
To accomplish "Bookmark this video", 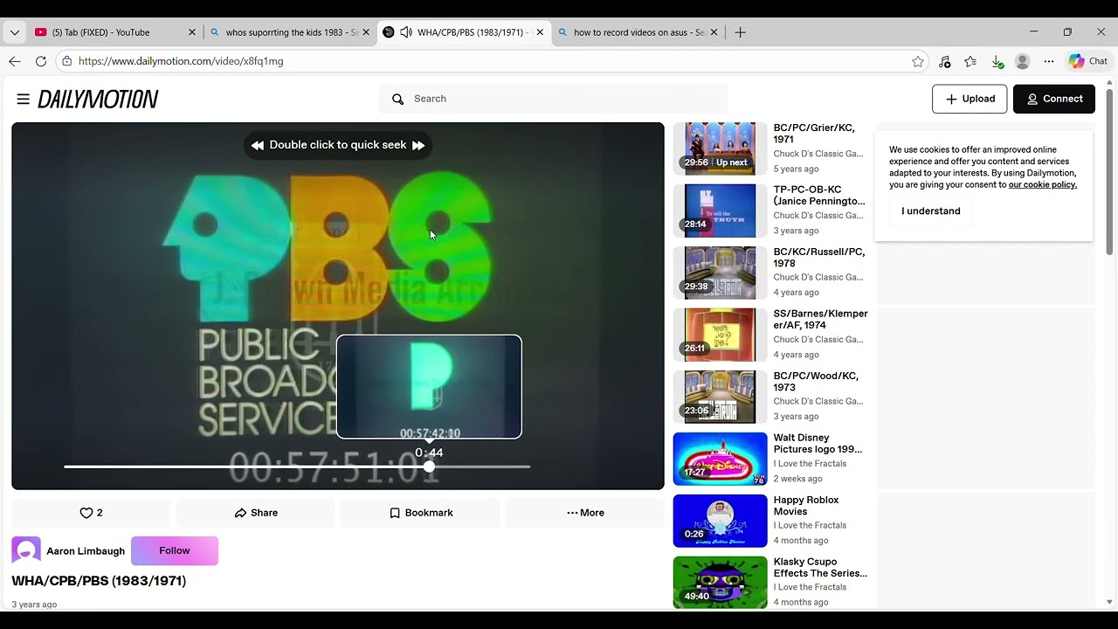I will (420, 513).
